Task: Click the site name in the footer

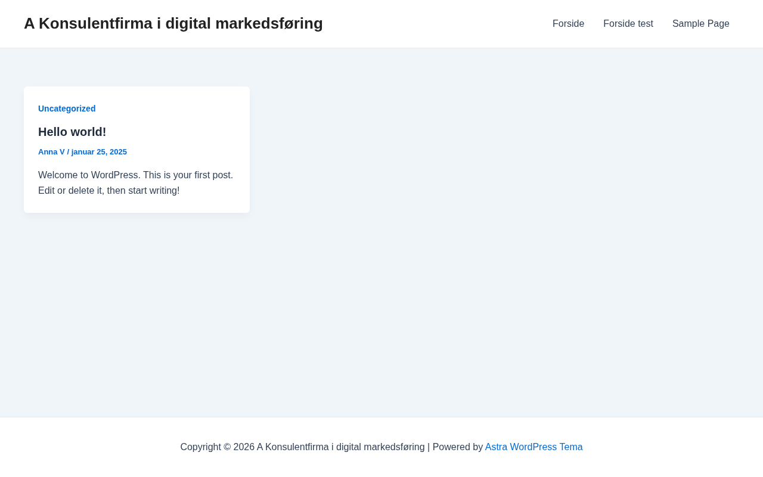Action: [340, 447]
